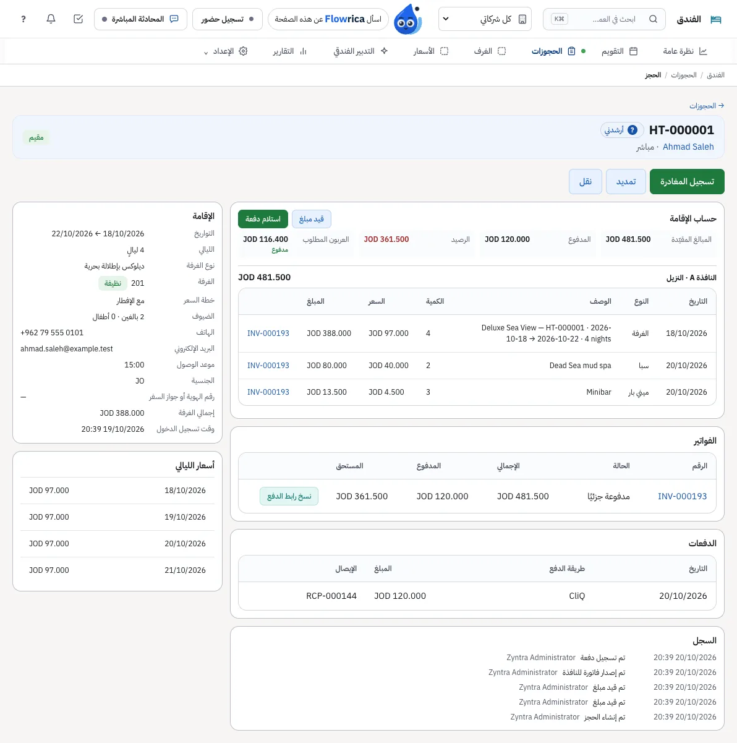Open guest Ahmad Saleh link

(688, 147)
